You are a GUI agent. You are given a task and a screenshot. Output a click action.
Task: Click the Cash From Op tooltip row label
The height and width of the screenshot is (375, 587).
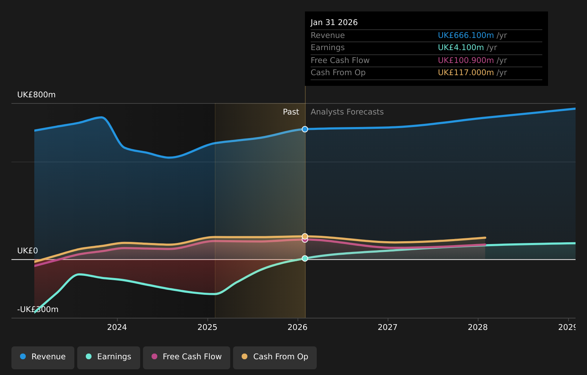click(338, 73)
